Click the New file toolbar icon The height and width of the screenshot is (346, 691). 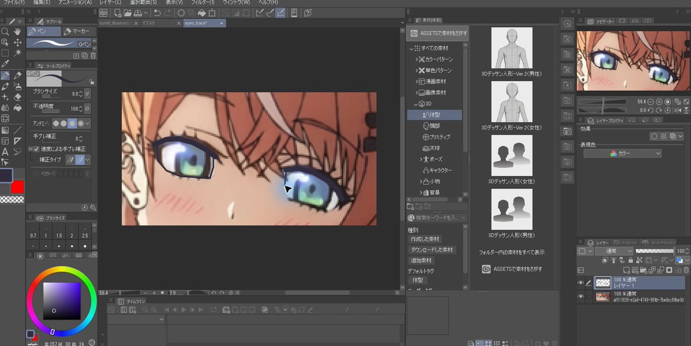pos(117,13)
